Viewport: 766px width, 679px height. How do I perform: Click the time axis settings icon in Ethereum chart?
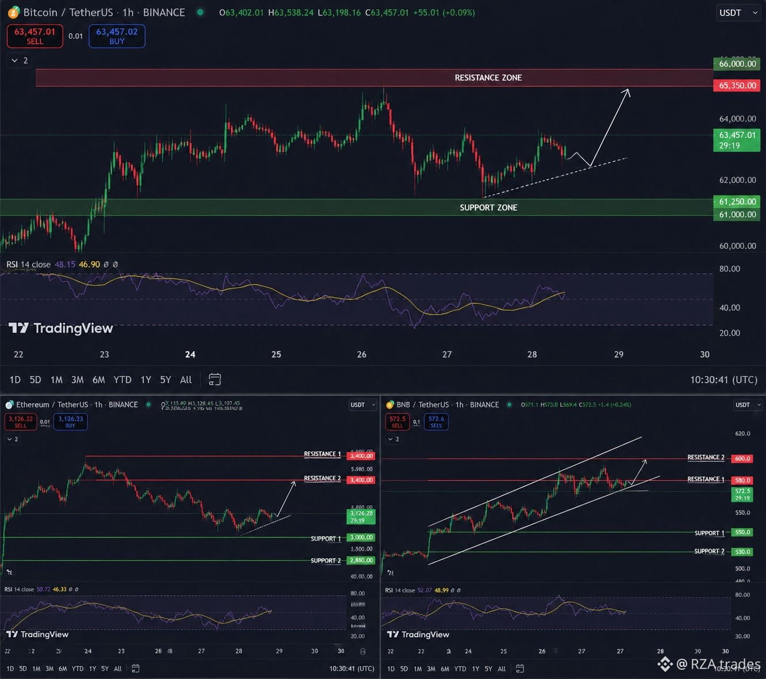point(363,651)
